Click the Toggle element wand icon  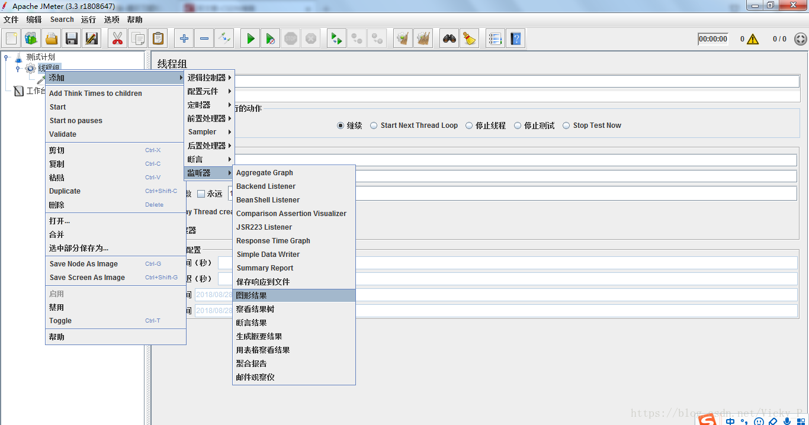click(x=224, y=39)
